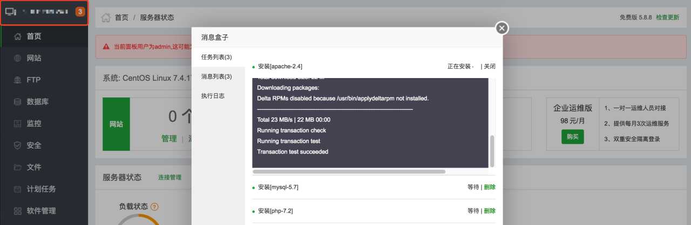The width and height of the screenshot is (691, 225).
Task: Open the 网站 globe icon in sidebar
Action: [18, 58]
